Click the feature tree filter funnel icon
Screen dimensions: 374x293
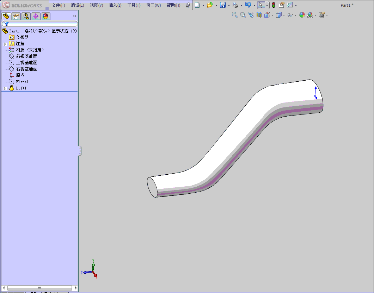(6, 24)
